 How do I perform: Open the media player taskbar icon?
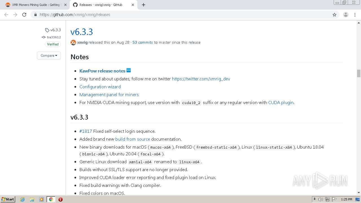(x=41, y=199)
